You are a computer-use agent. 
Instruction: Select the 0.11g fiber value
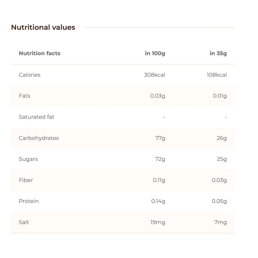click(x=159, y=180)
